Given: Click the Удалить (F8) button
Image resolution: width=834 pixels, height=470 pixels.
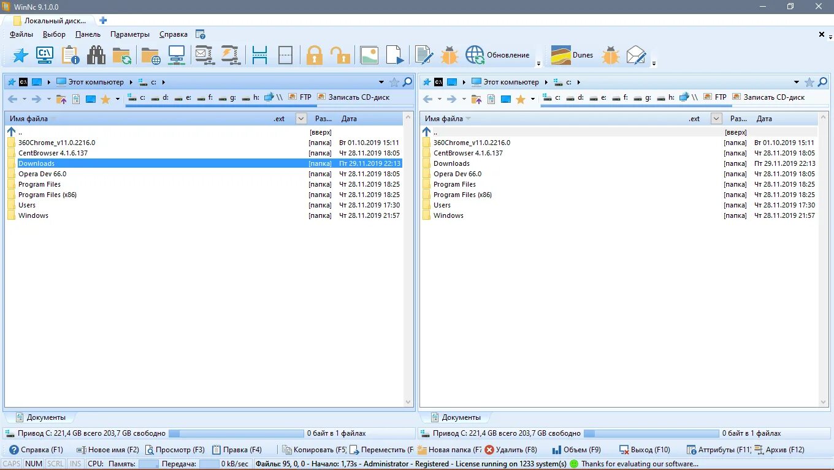Looking at the screenshot, I should (511, 450).
